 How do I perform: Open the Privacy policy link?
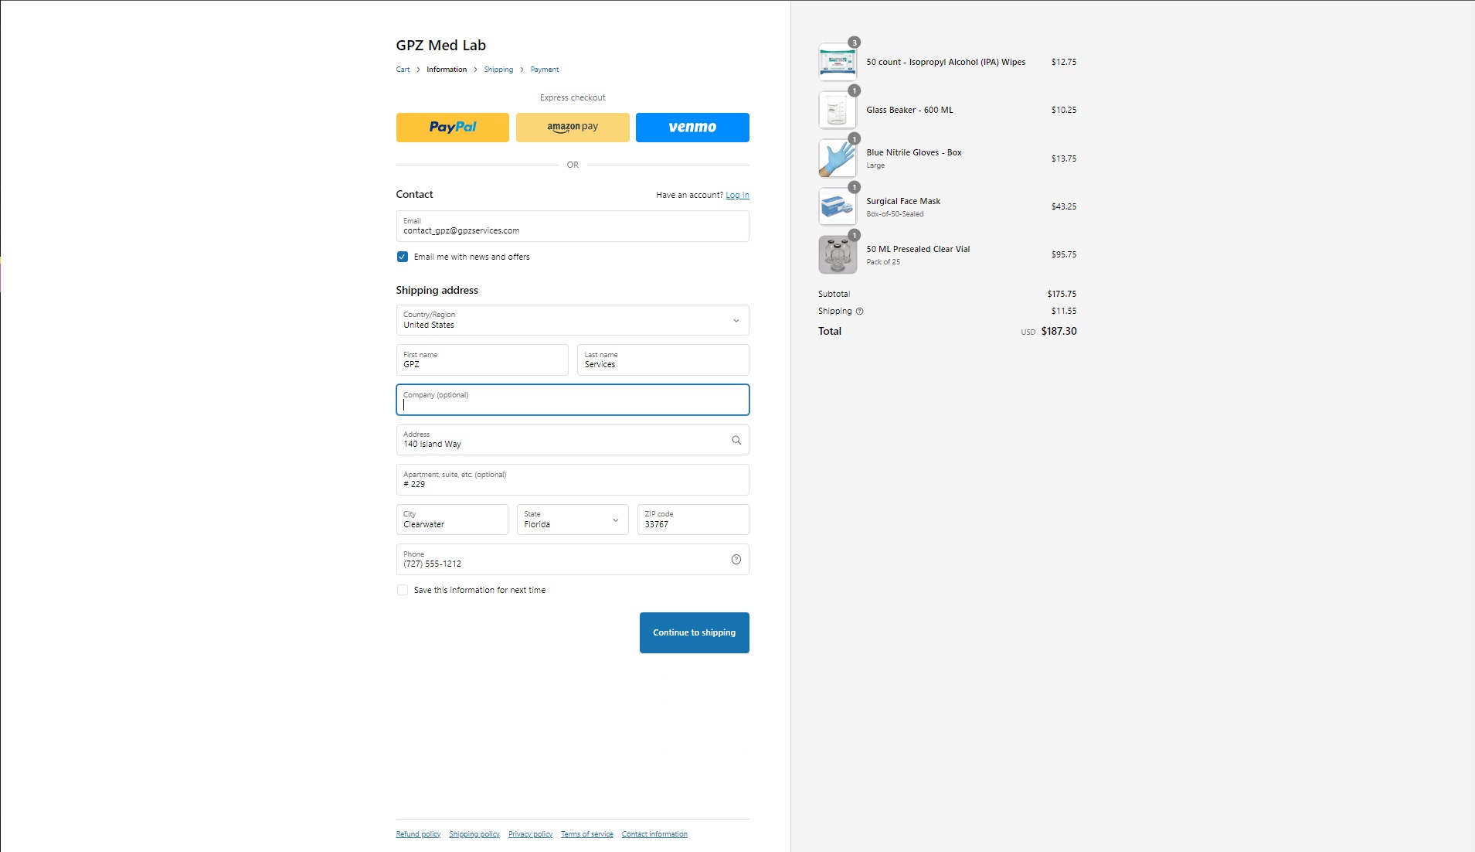[530, 834]
